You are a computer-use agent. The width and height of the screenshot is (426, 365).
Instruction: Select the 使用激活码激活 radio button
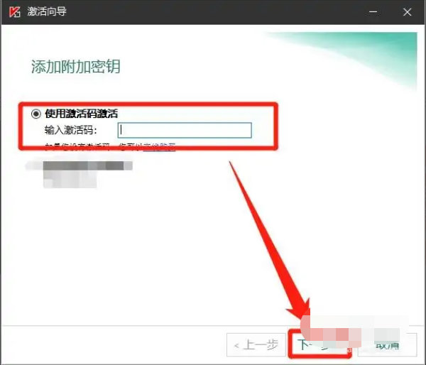click(36, 114)
